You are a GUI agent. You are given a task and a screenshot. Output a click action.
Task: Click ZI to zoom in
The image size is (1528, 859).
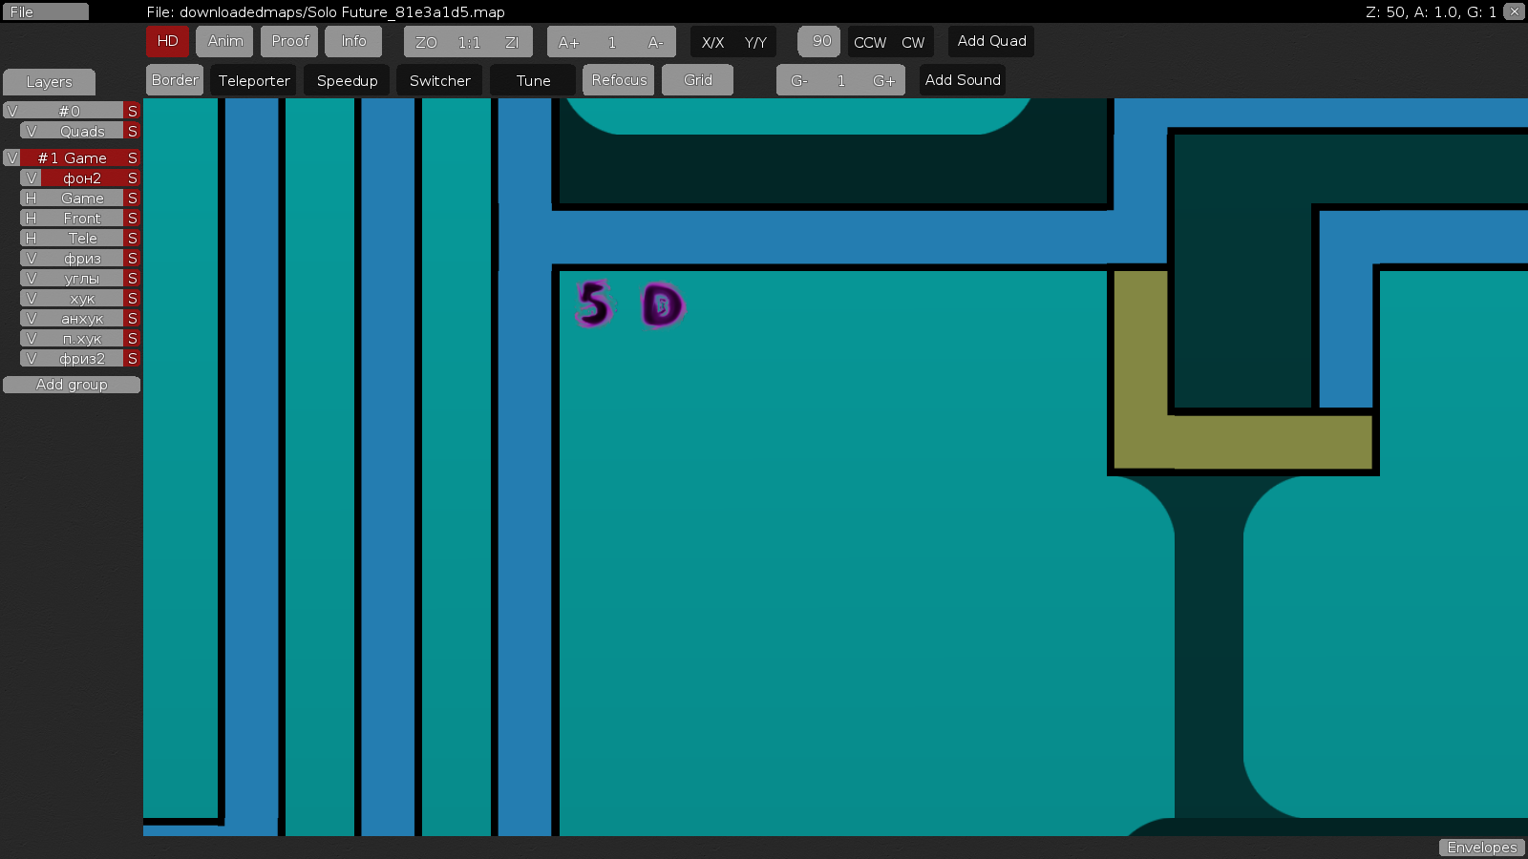[513, 41]
